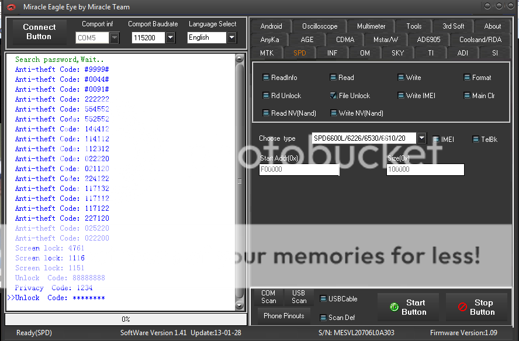The width and height of the screenshot is (519, 341).
Task: Click the Size(0x) input field
Action: (x=425, y=169)
